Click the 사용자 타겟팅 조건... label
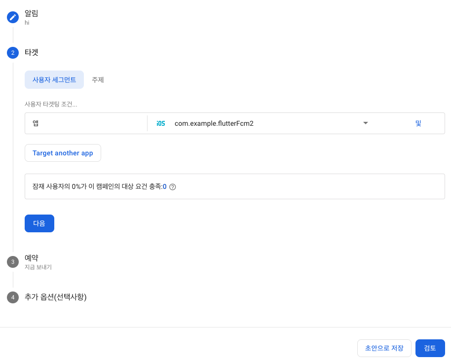This screenshot has width=451, height=364. coord(51,104)
